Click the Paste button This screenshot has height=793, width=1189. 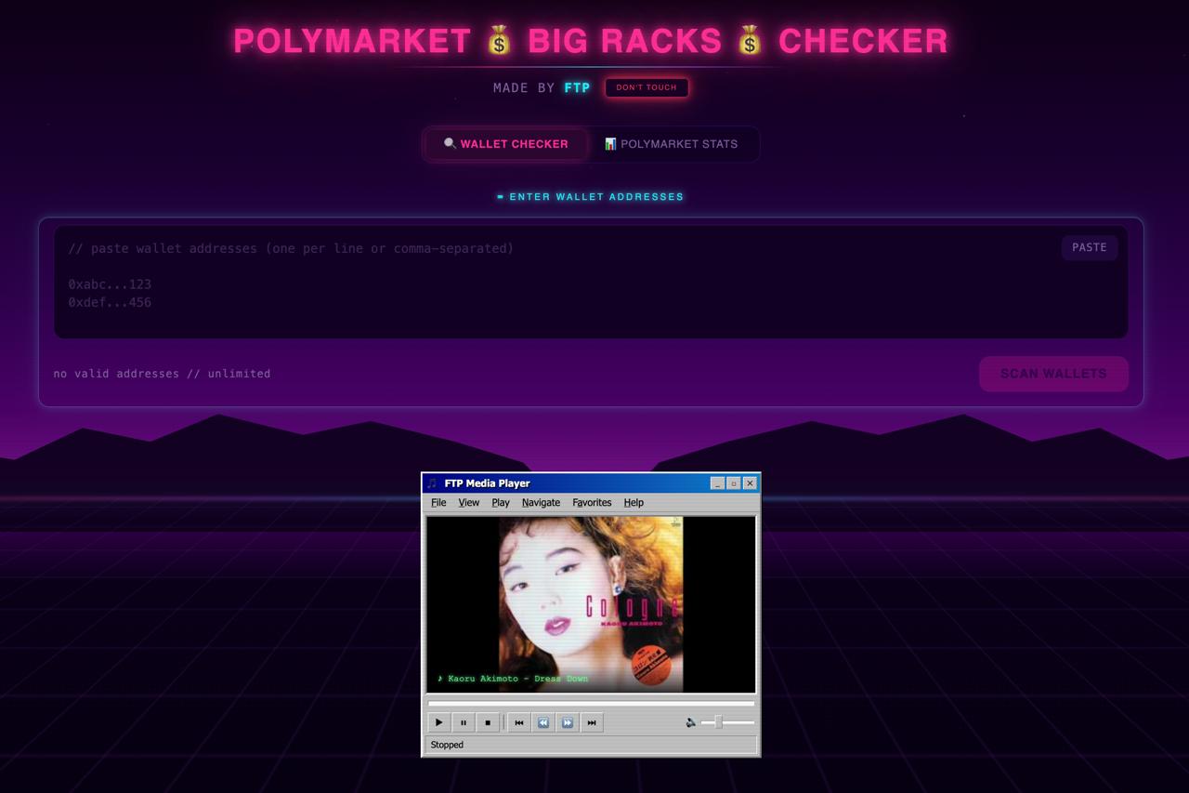click(1090, 247)
